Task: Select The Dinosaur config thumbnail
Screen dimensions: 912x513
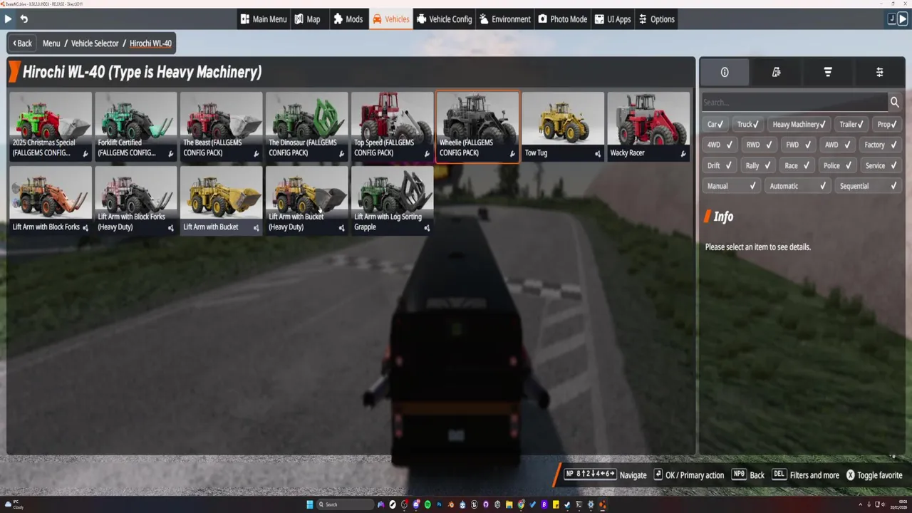Action: coord(307,126)
